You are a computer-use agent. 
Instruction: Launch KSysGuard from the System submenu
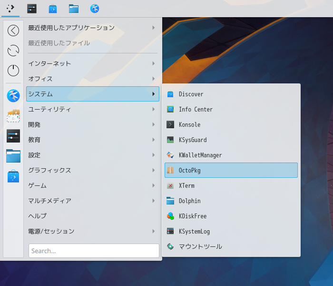[231, 140]
